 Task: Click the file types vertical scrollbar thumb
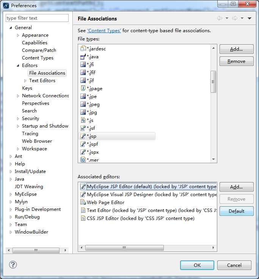pos(213,82)
